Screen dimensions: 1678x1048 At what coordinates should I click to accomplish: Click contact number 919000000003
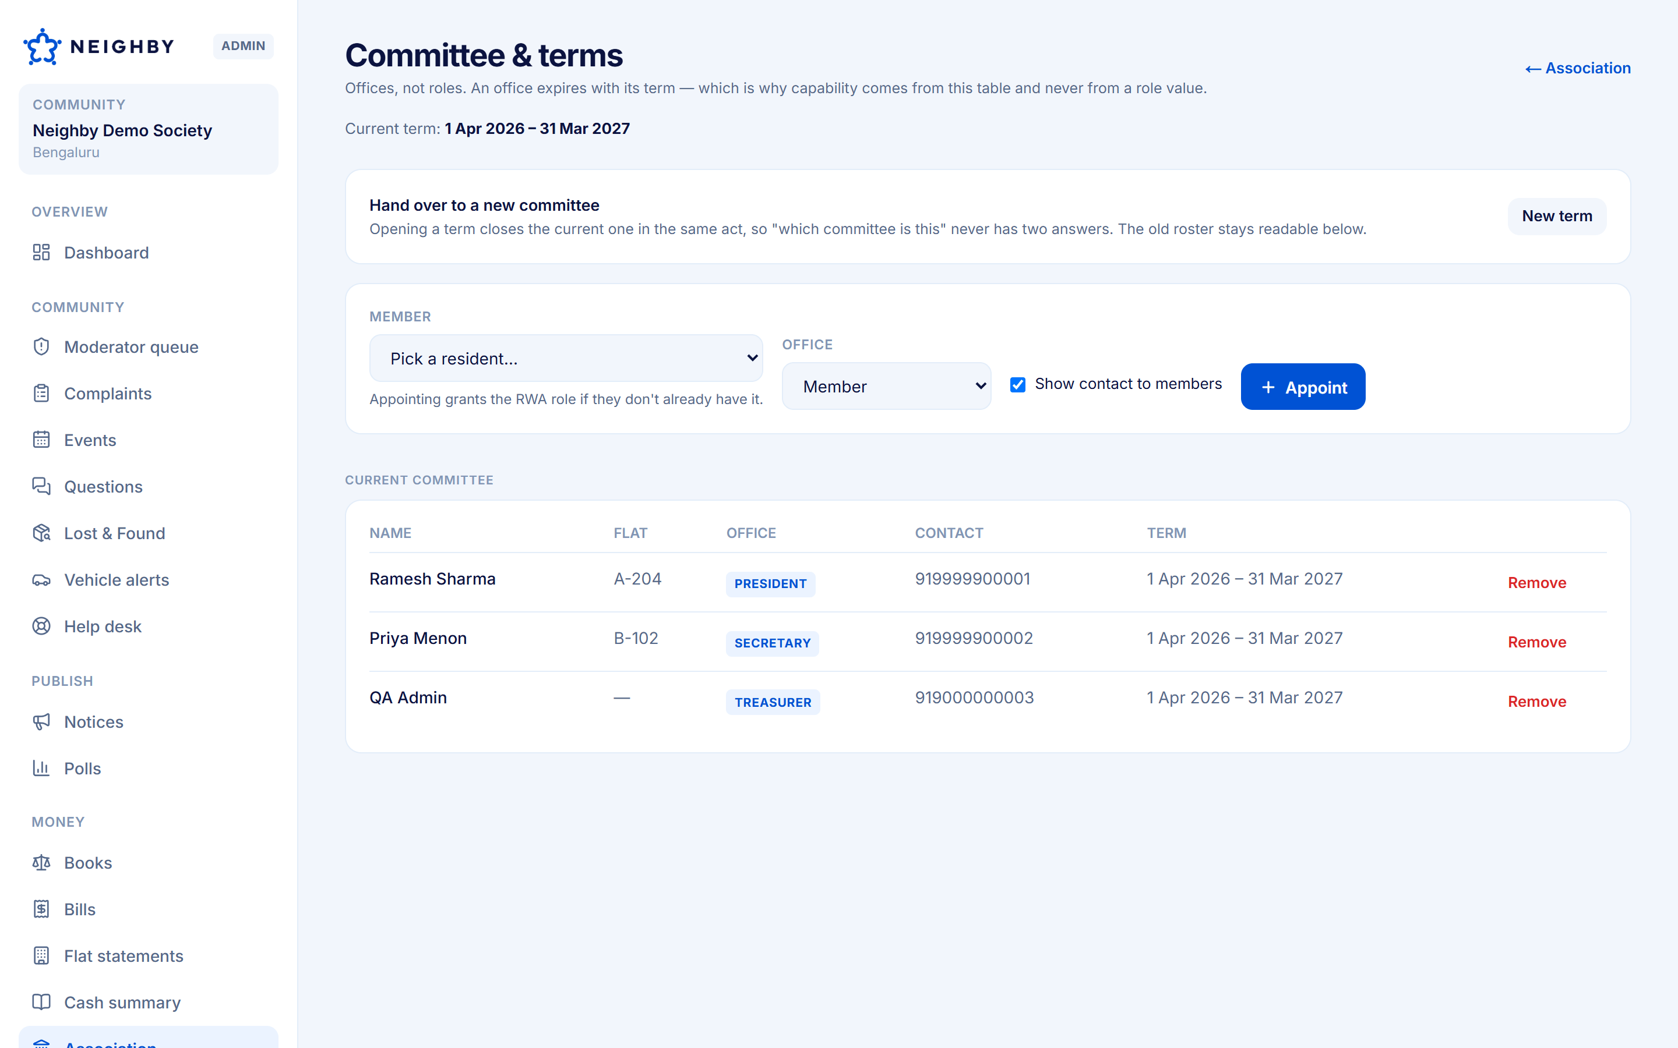click(974, 698)
